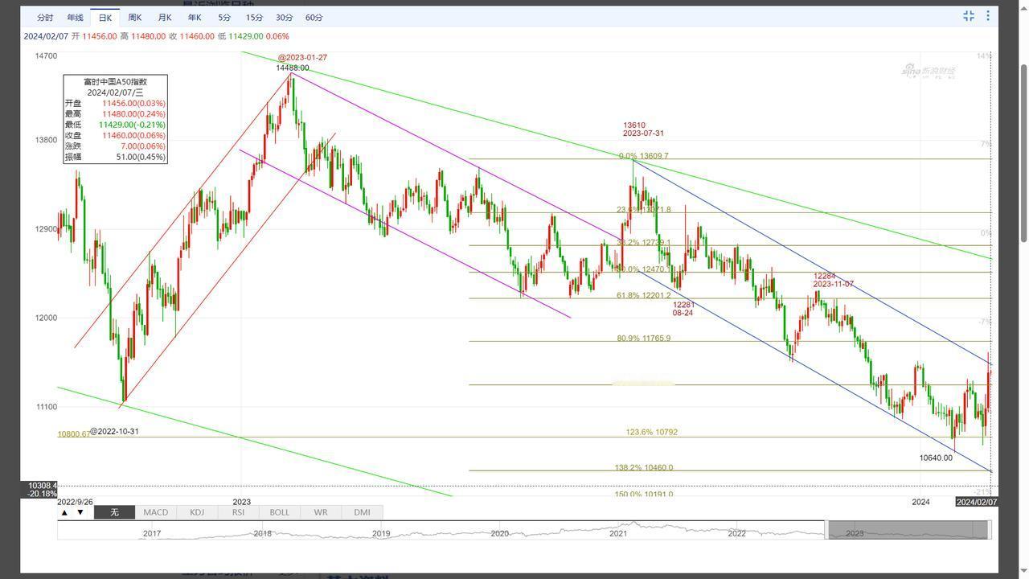The image size is (1029, 579).
Task: Select the 月K monthly candlestick tab
Action: 165,18
